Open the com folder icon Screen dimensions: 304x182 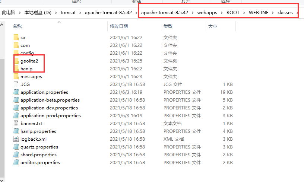coord(16,45)
